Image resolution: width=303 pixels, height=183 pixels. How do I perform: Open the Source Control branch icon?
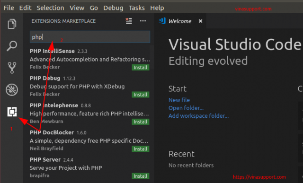point(12,68)
